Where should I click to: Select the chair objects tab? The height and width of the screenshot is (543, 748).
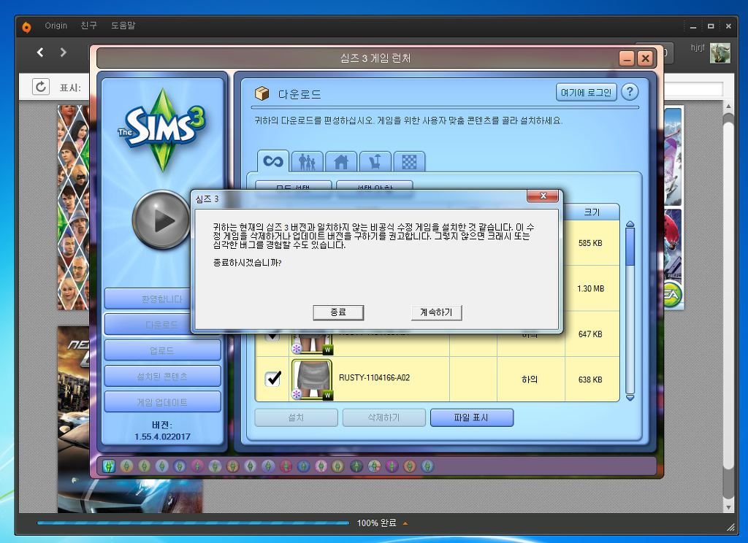pyautogui.click(x=375, y=162)
